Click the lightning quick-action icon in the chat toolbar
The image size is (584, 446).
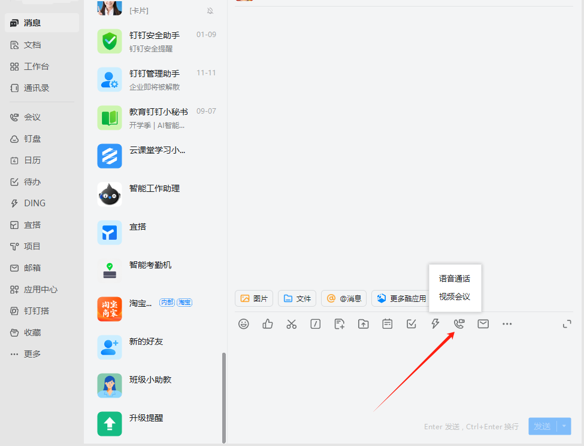coord(435,323)
